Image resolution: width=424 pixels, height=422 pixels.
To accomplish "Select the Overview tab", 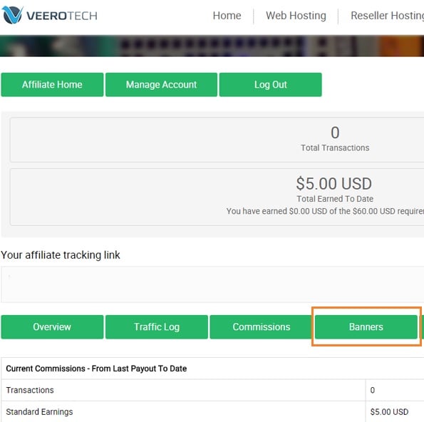I will (52, 326).
